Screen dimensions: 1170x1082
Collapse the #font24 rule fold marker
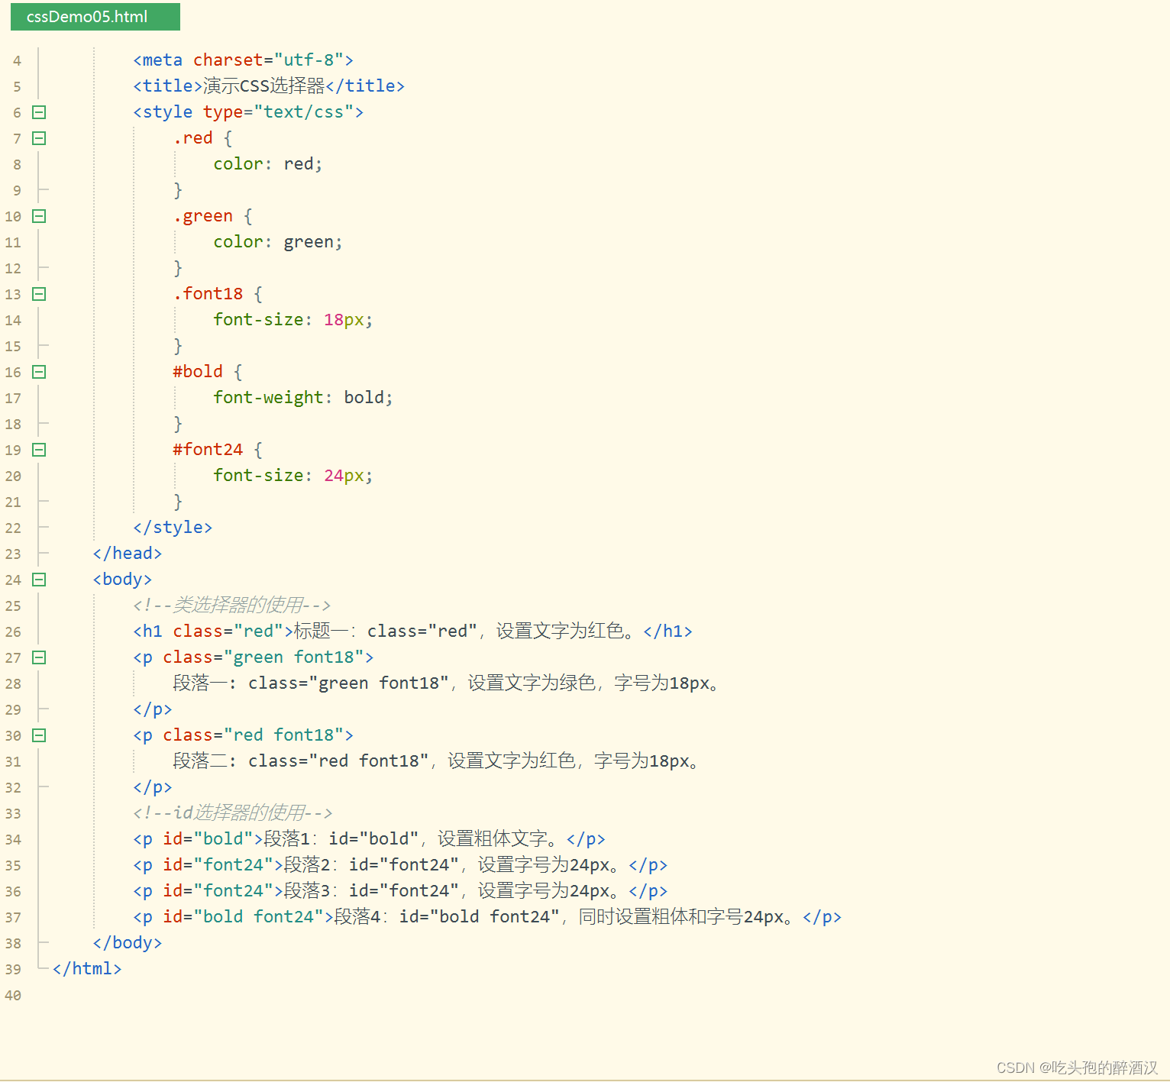38,450
